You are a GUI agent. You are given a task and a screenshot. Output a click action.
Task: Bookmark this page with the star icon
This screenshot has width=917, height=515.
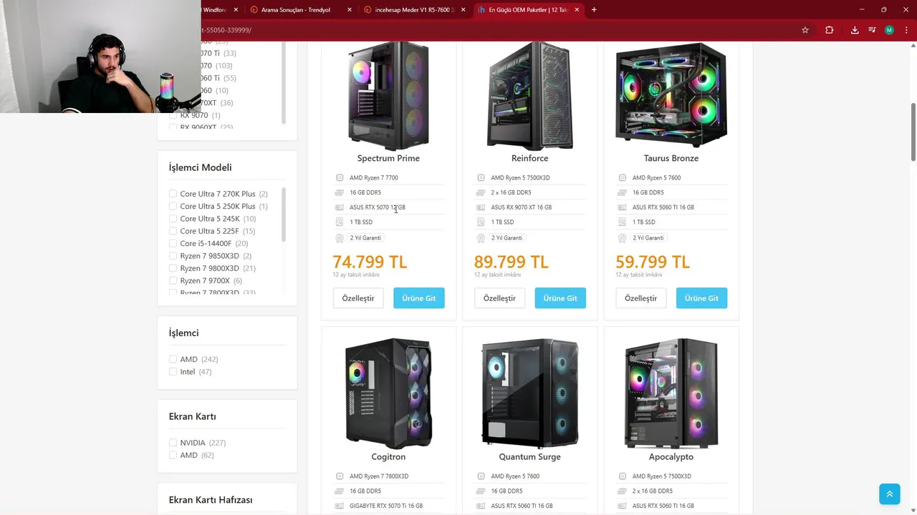(x=805, y=30)
